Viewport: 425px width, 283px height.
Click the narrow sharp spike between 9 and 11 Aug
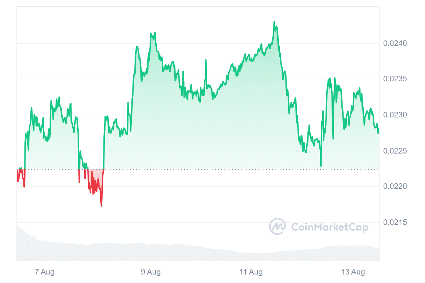[205, 60]
